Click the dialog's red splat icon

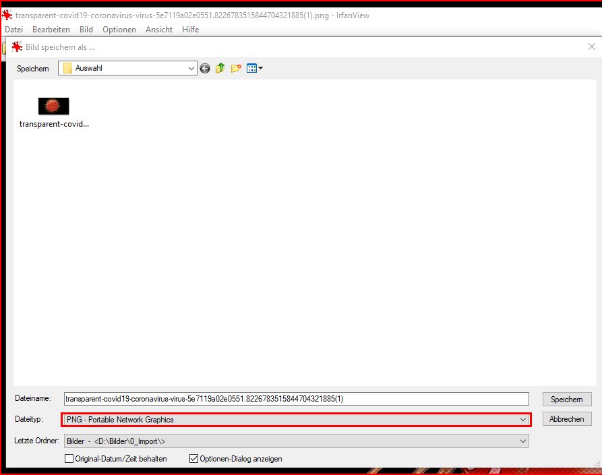pyautogui.click(x=17, y=46)
